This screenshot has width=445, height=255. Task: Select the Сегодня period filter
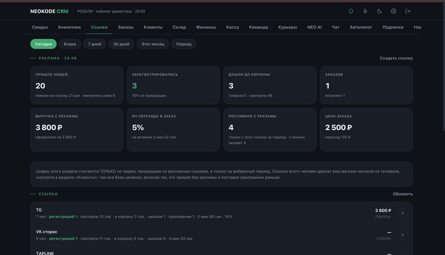click(x=43, y=44)
